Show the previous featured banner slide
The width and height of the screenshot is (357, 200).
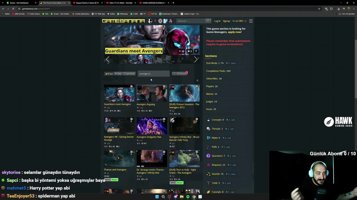click(x=108, y=59)
